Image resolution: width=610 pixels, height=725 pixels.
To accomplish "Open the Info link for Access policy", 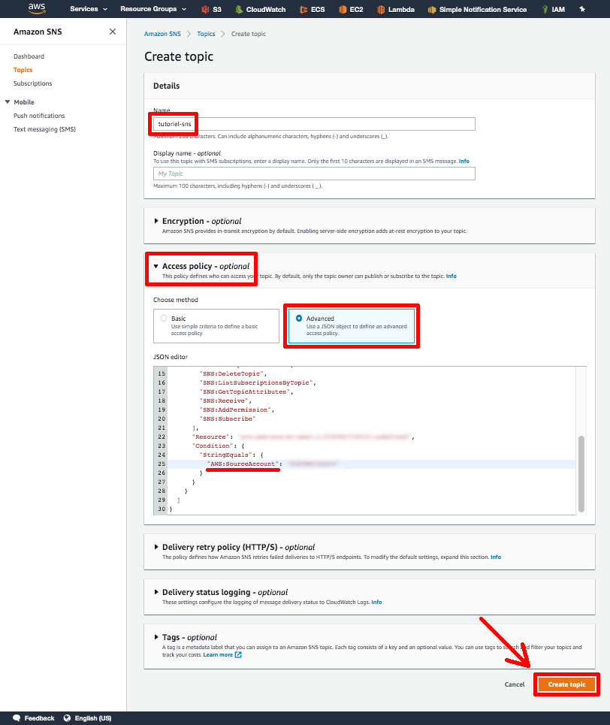I will coord(451,276).
